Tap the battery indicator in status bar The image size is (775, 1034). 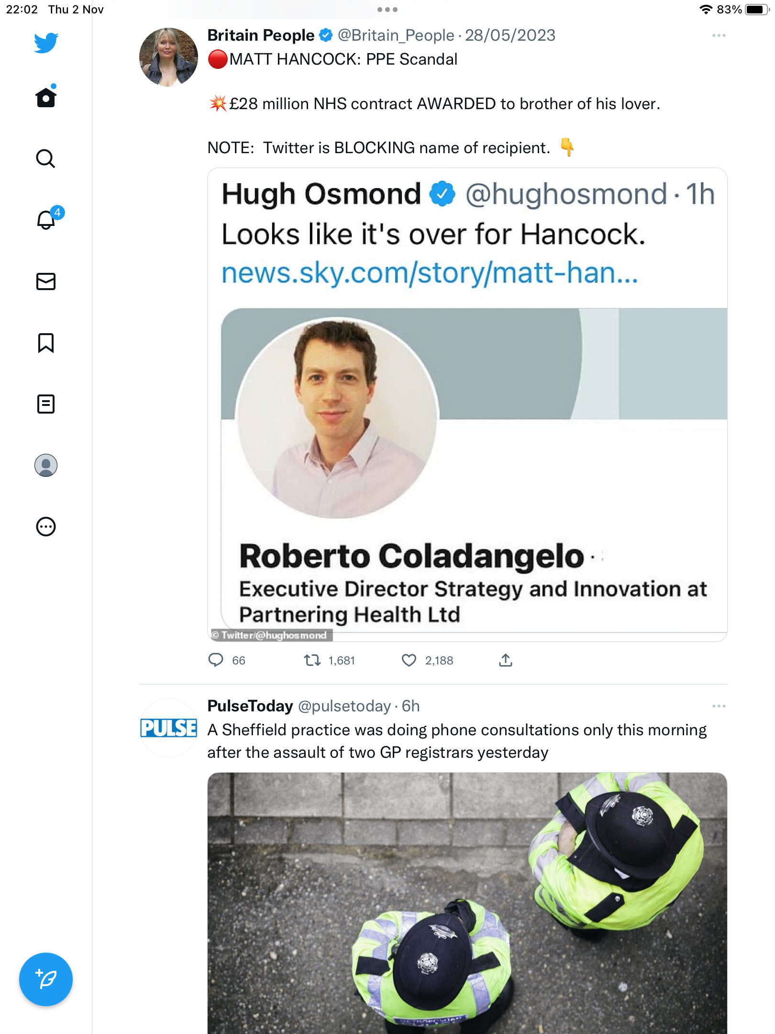tap(756, 10)
